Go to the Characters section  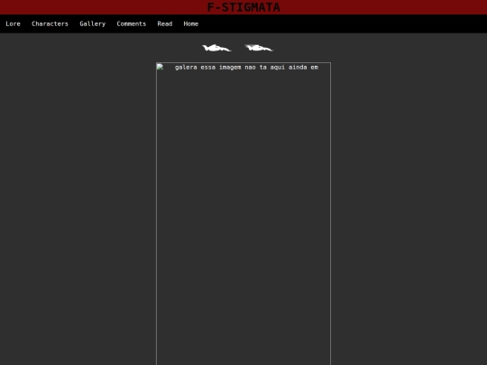pyautogui.click(x=50, y=24)
